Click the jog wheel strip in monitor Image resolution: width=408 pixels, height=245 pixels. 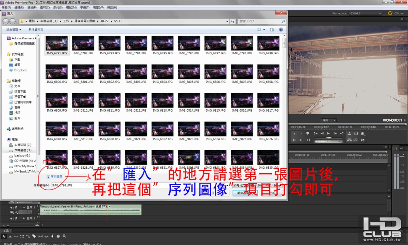click(x=329, y=142)
